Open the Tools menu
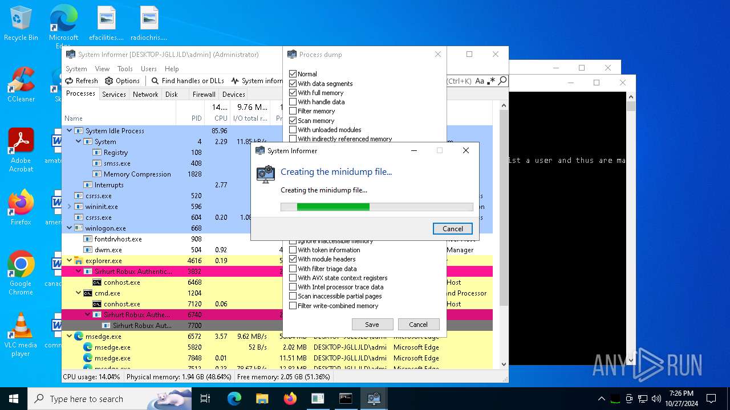The image size is (730, 410). (125, 68)
